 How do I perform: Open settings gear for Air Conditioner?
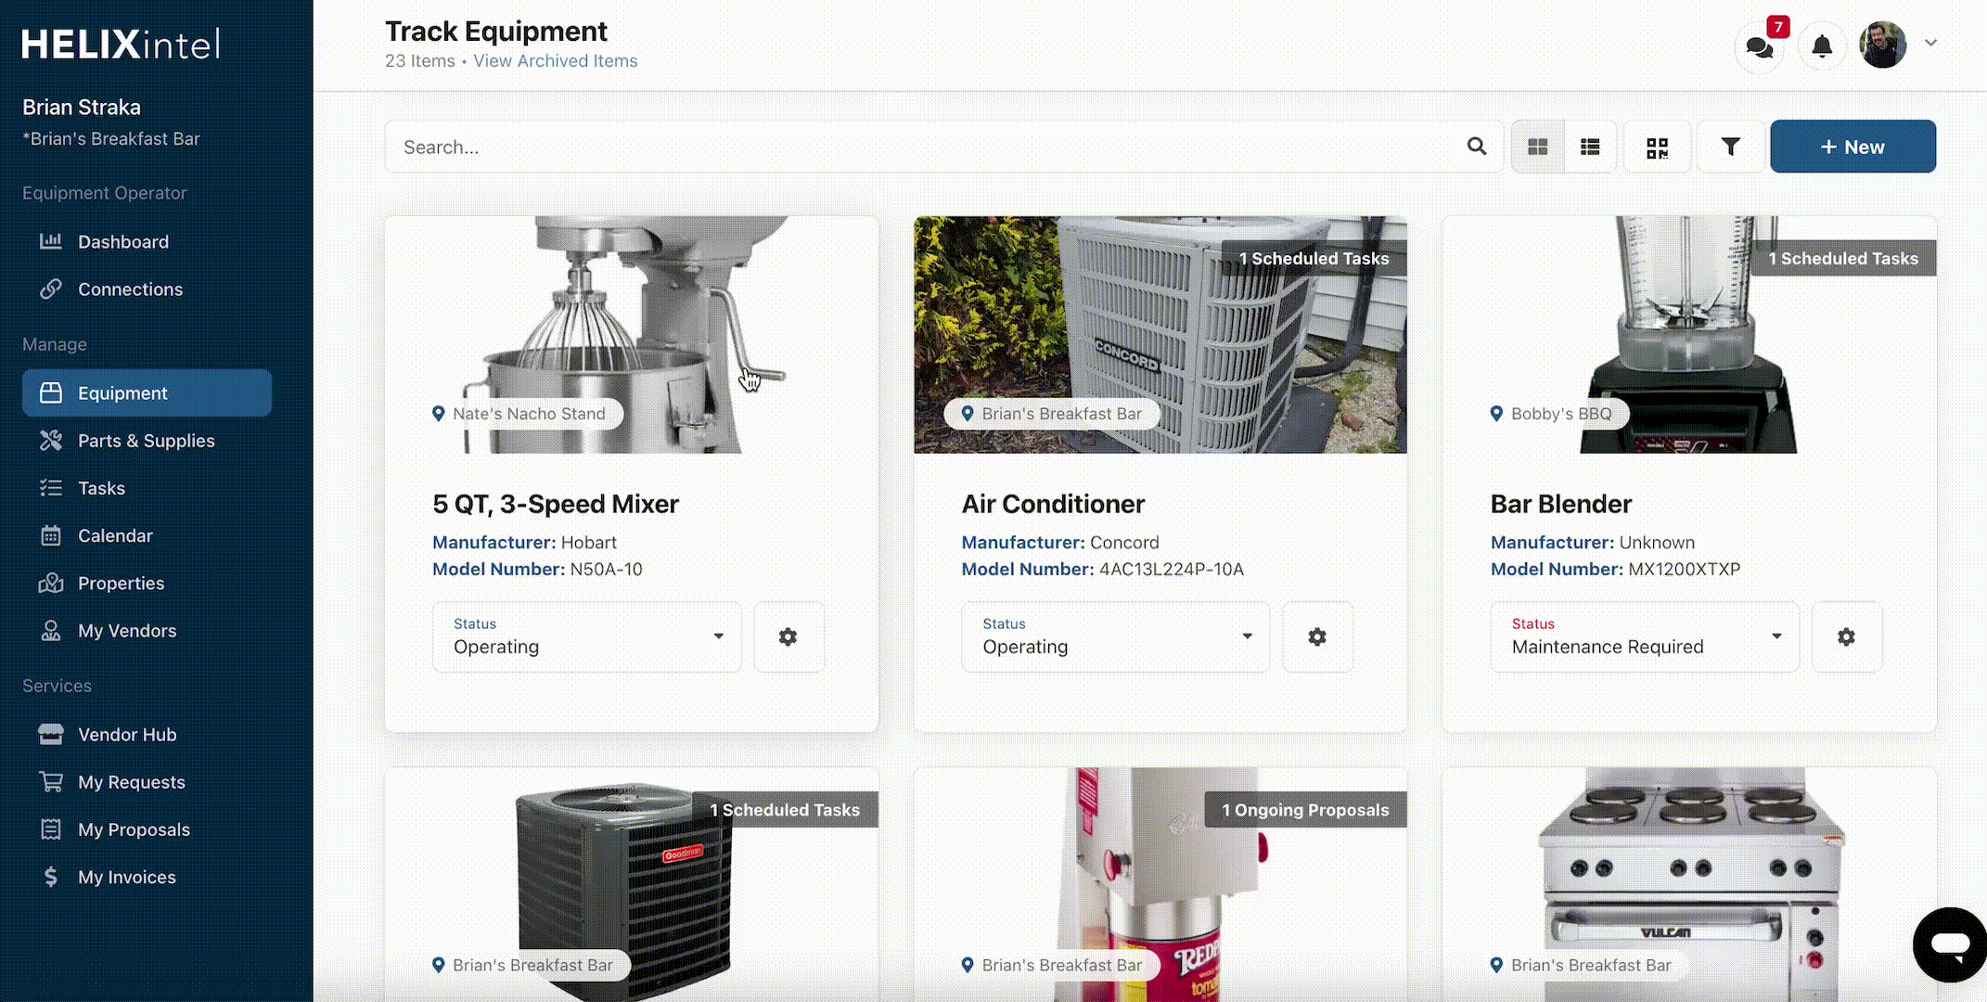[1317, 636]
